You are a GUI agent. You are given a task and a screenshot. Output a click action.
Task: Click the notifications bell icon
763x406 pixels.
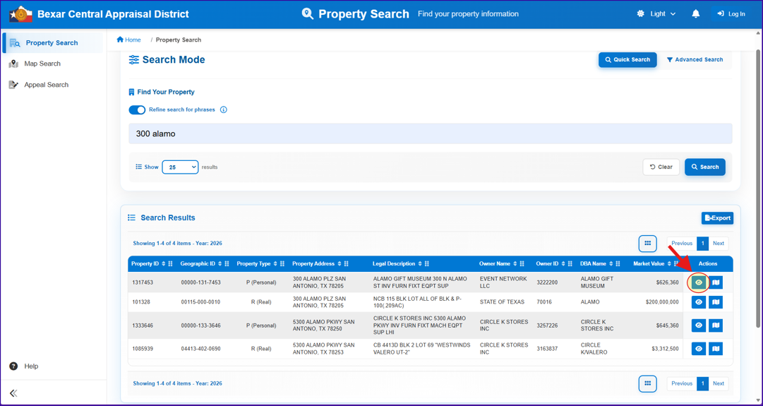696,13
